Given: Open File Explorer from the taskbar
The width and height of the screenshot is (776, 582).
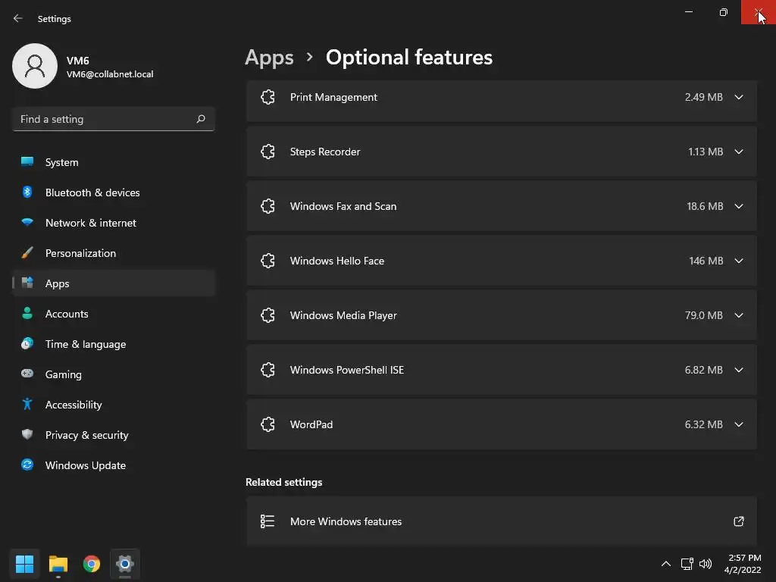Looking at the screenshot, I should (x=58, y=564).
